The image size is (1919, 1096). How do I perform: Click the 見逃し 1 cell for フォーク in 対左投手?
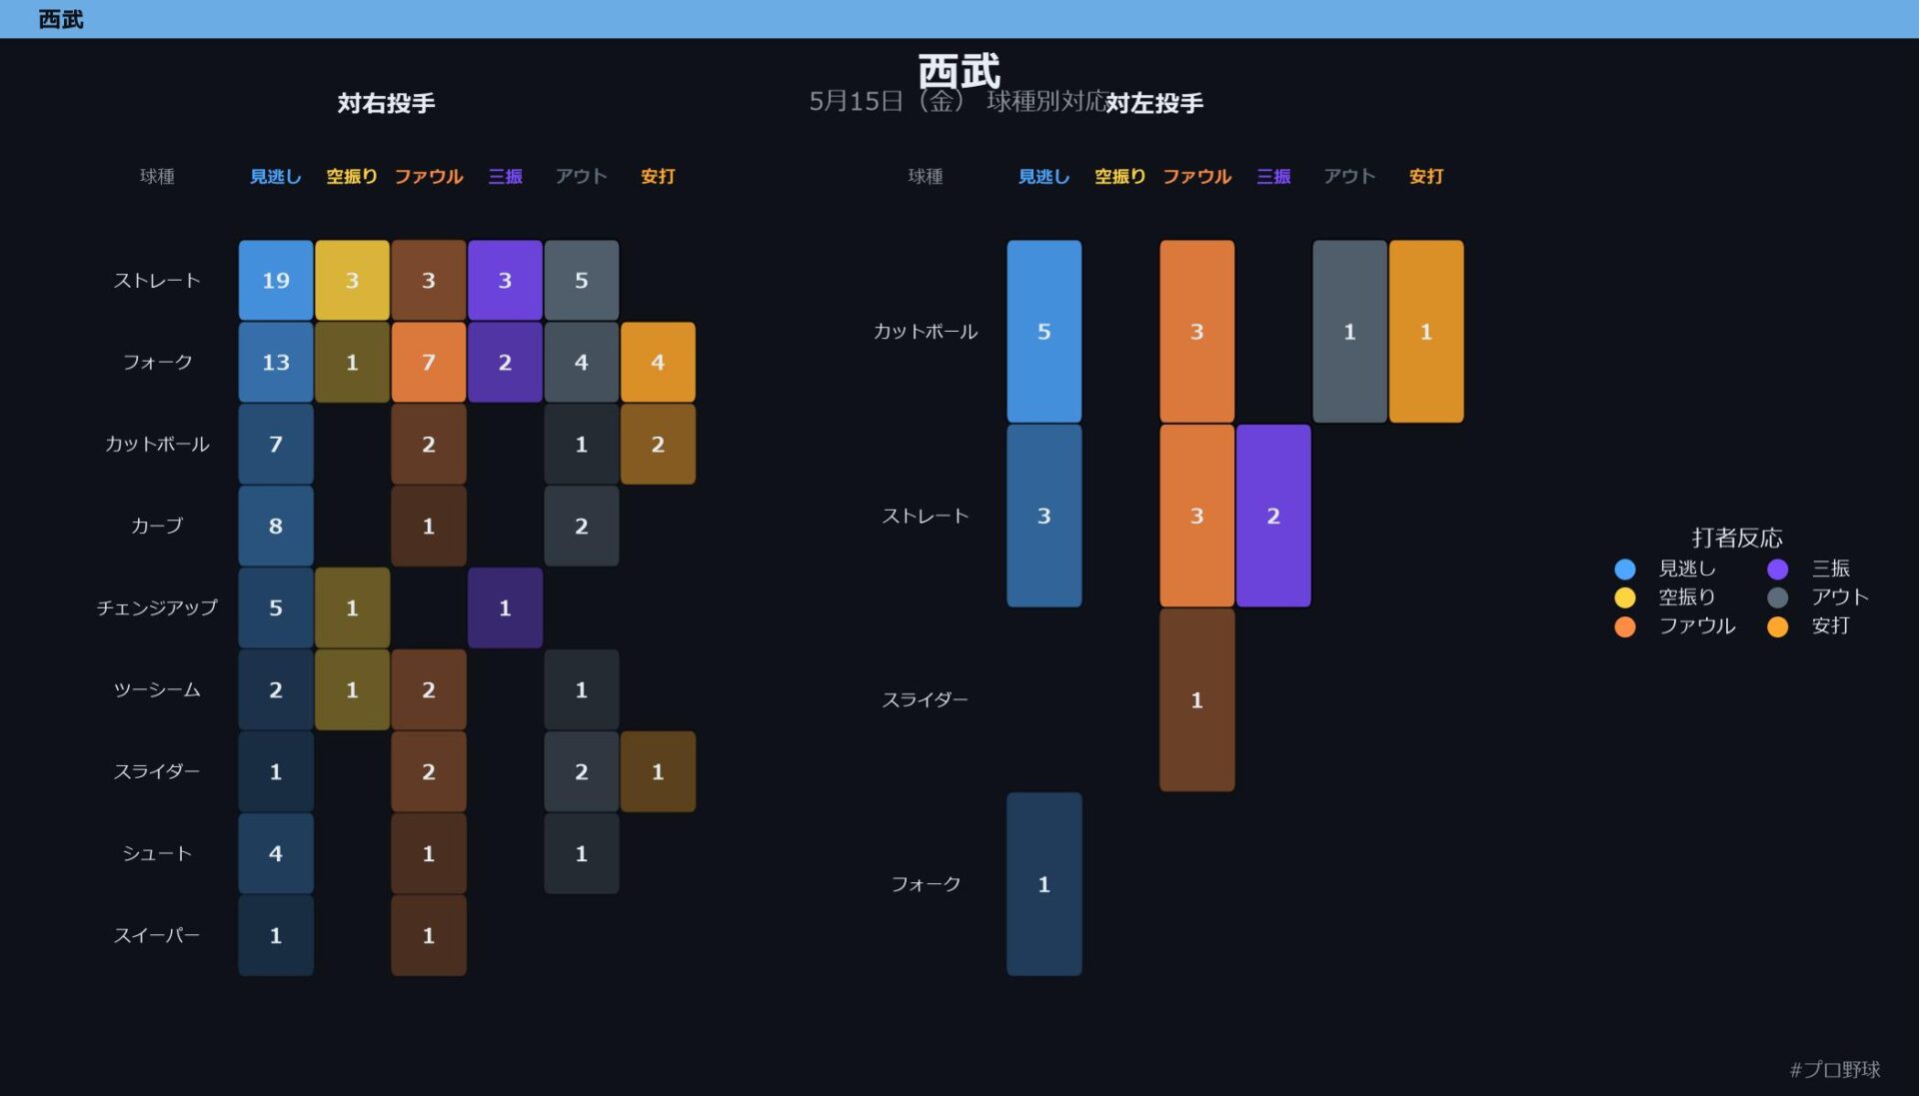pyautogui.click(x=1044, y=884)
